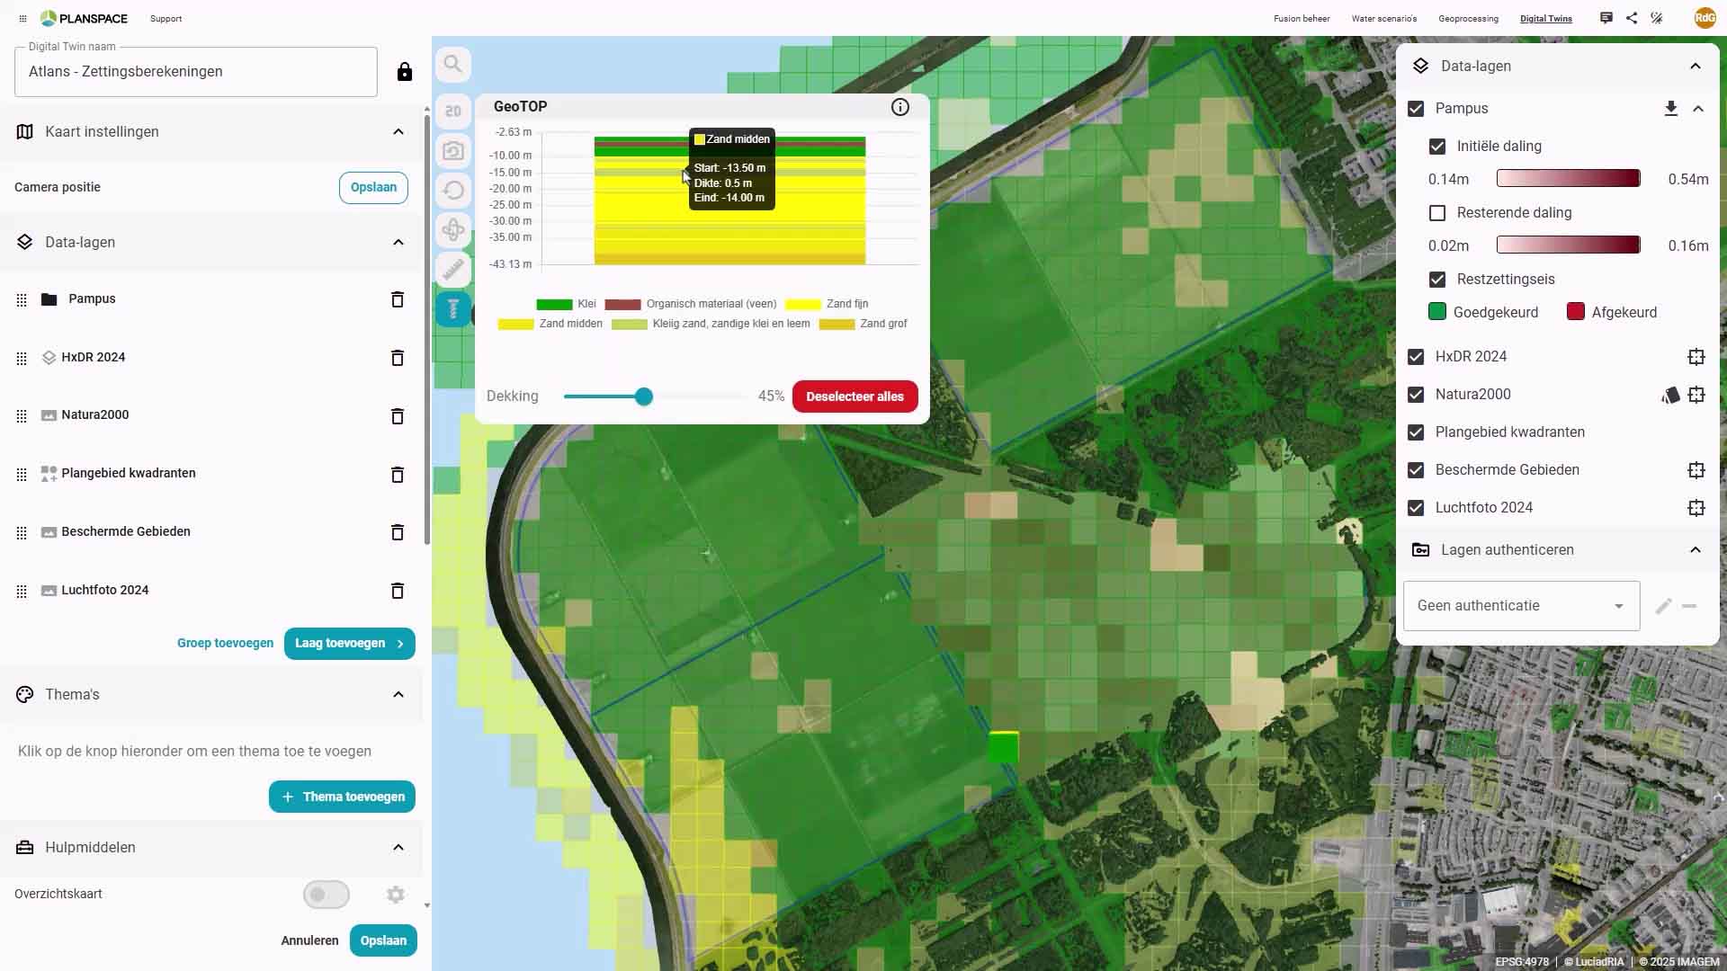Open the Geoprocessing menu item

pyautogui.click(x=1468, y=19)
